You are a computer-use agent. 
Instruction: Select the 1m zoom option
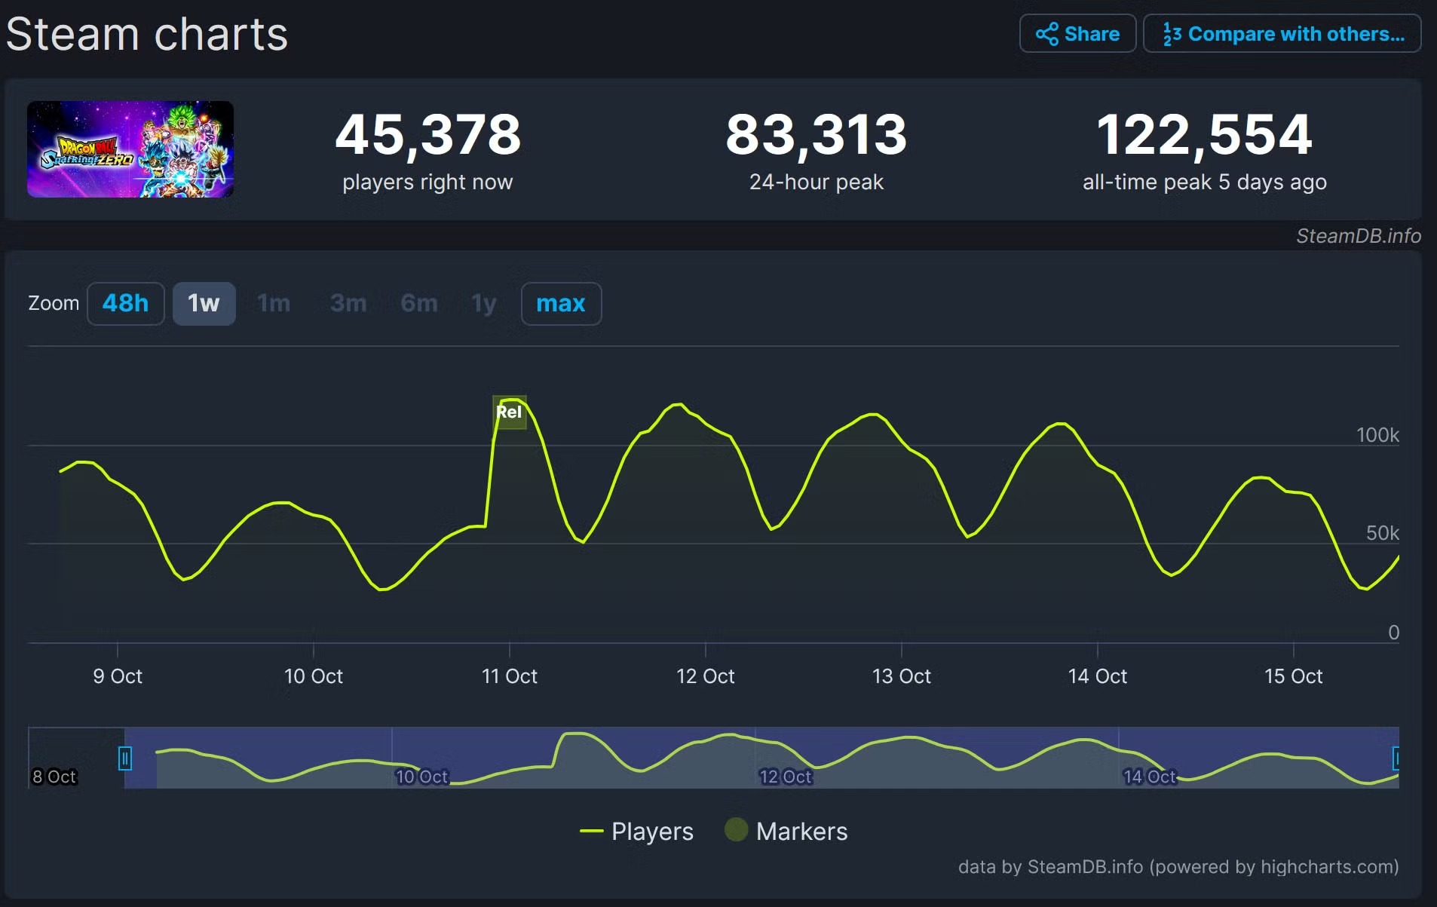tap(274, 303)
